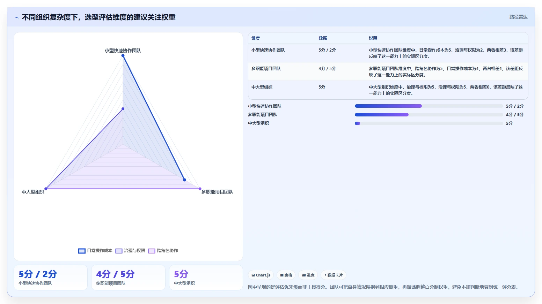Click the radar point at 中大型组织 vertex
The height and width of the screenshot is (304, 542).
46,189
